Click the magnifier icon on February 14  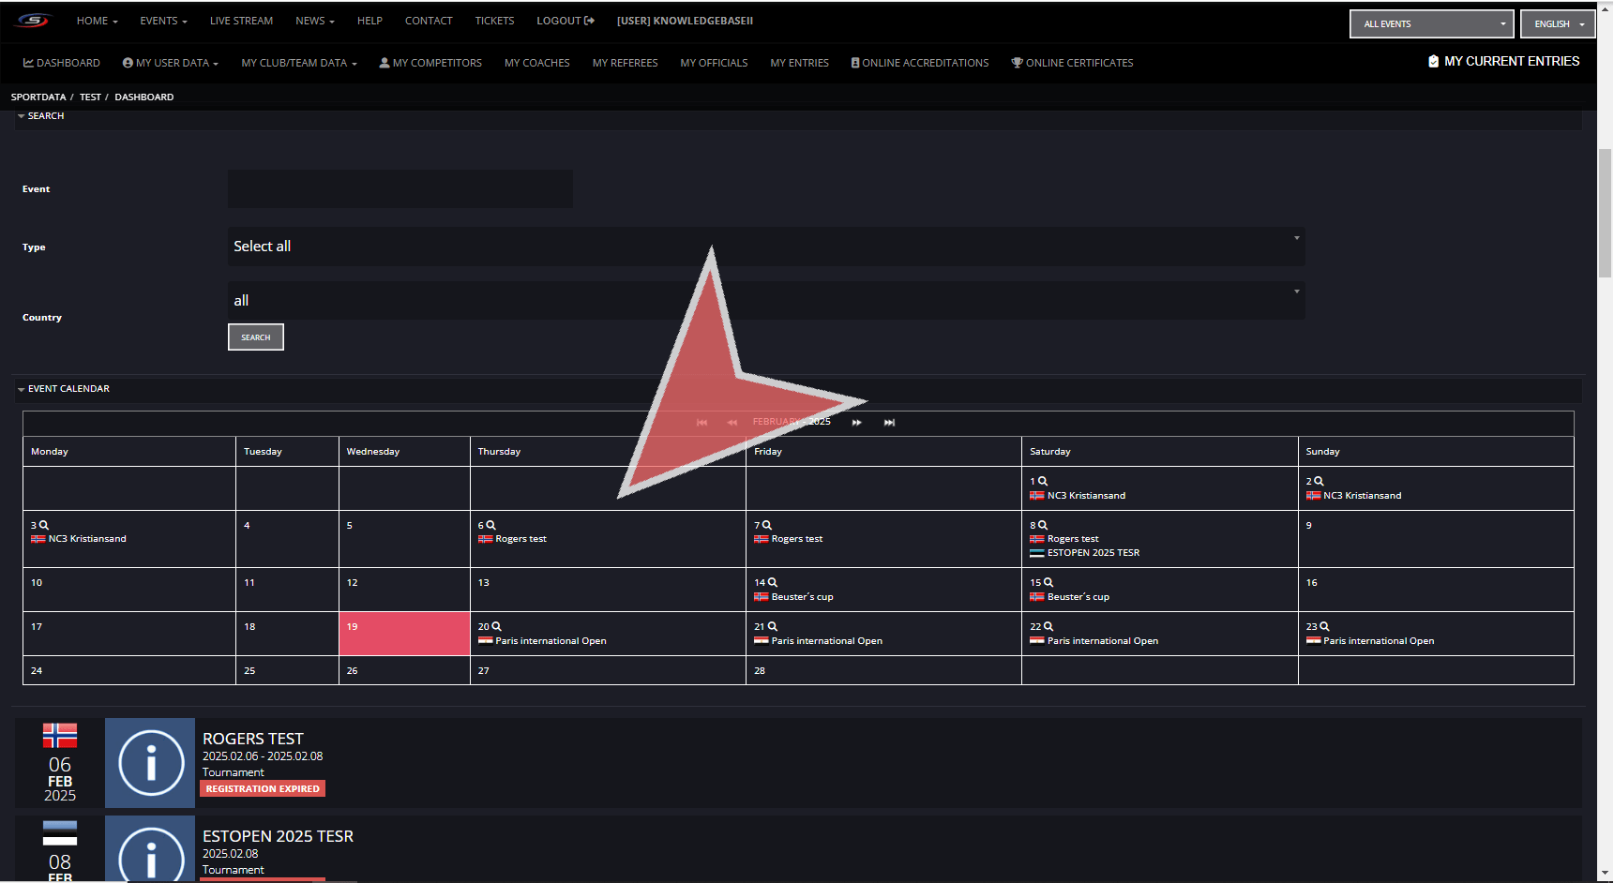pyautogui.click(x=773, y=582)
